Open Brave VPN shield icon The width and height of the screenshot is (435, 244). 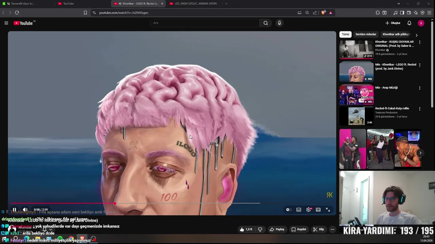[422, 13]
